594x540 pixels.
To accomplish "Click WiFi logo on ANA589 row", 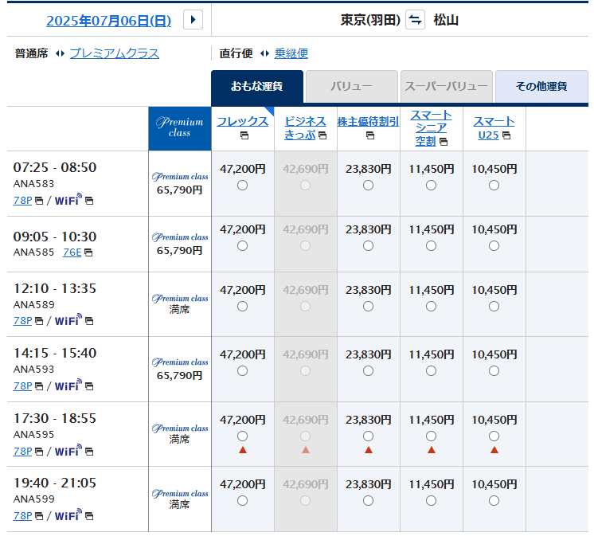I will tap(68, 320).
